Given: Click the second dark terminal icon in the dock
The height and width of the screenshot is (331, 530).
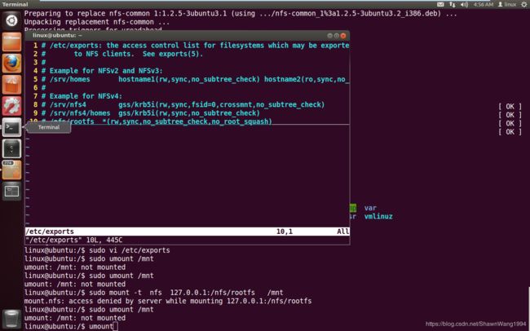Looking at the screenshot, I should [11, 148].
